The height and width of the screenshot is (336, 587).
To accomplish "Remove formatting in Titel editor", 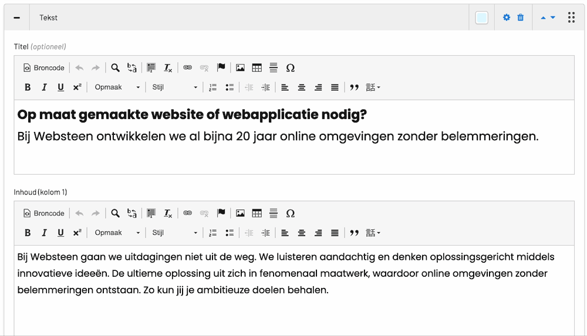I will [x=168, y=67].
